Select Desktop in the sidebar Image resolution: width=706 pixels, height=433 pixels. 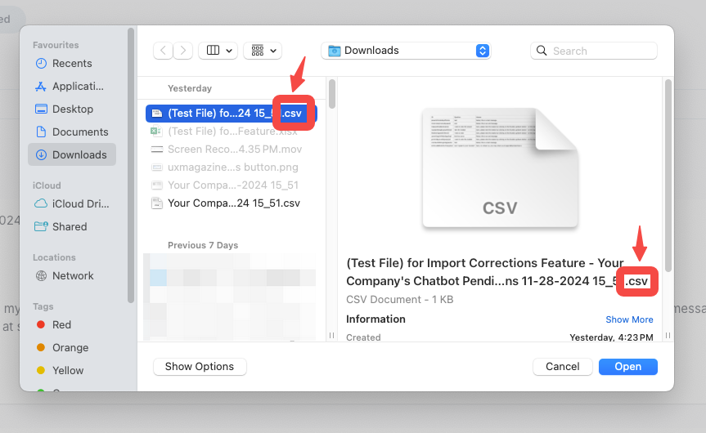tap(73, 109)
